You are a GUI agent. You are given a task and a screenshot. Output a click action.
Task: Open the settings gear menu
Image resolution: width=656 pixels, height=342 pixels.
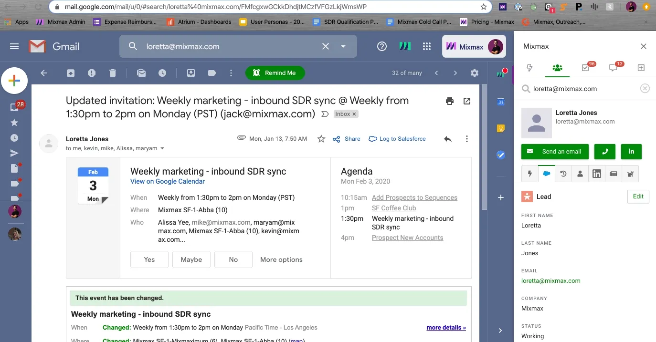474,73
